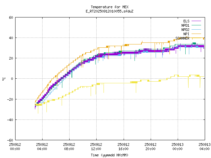Click the ELS legend label

[x=186, y=21]
